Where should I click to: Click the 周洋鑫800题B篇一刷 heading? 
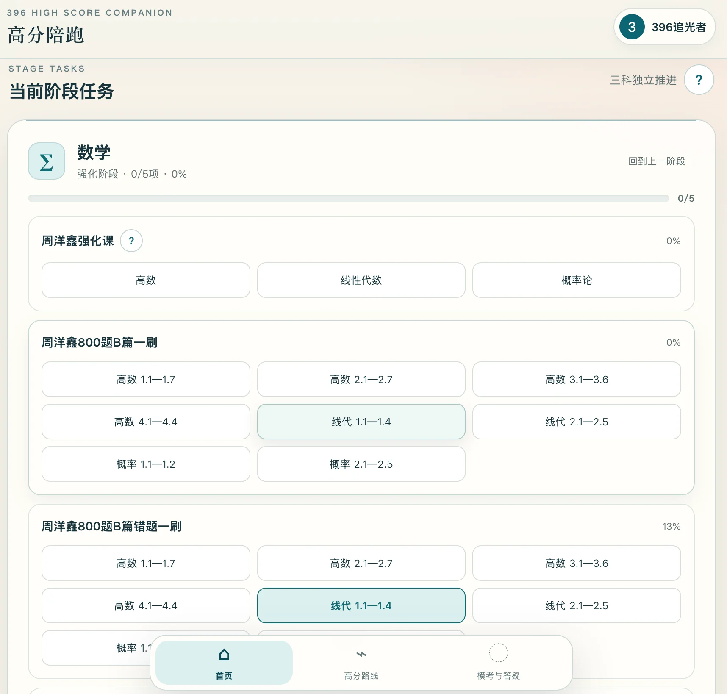(x=100, y=342)
